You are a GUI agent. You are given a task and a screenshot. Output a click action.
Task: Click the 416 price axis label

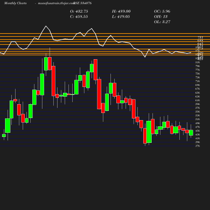pos(197,139)
